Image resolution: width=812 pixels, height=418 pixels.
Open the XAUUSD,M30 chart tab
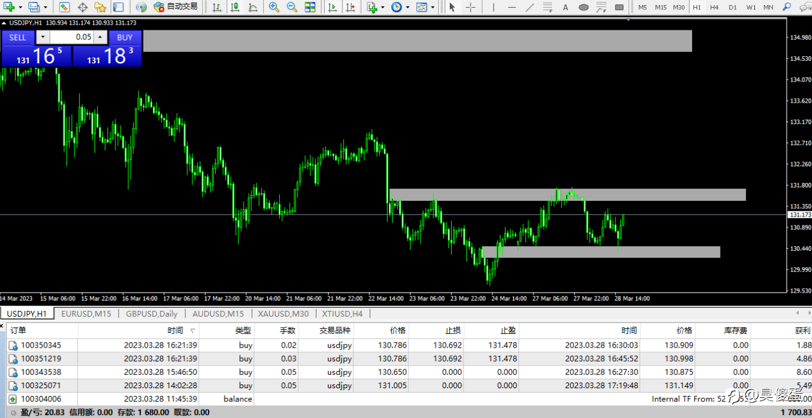[283, 313]
